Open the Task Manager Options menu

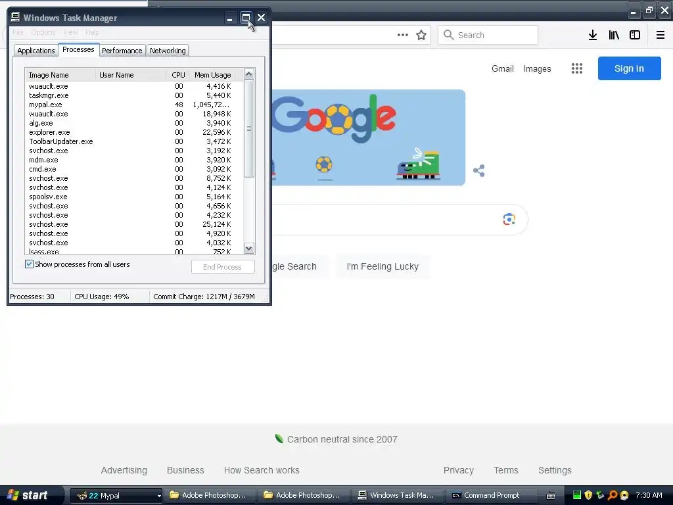43,32
